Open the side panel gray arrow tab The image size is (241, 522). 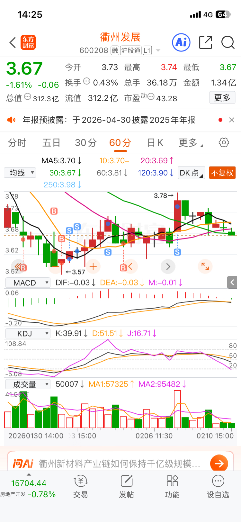(232, 283)
